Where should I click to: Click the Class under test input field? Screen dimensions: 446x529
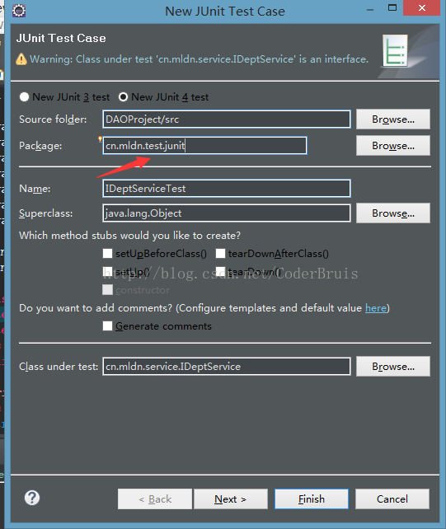coord(227,366)
